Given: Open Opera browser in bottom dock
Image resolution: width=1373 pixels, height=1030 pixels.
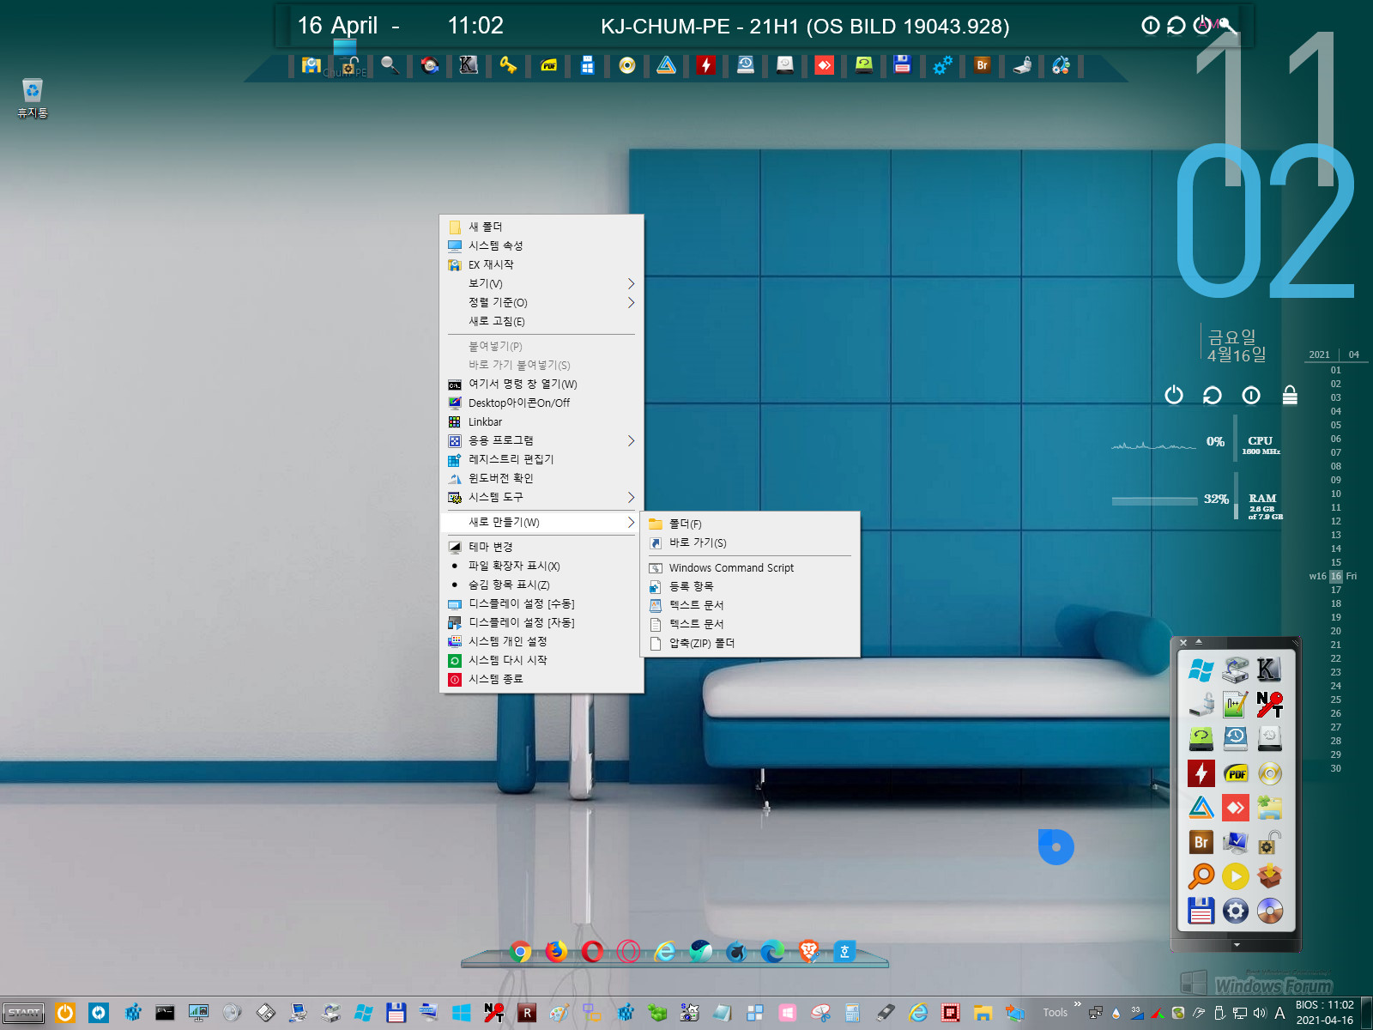Looking at the screenshot, I should point(592,951).
